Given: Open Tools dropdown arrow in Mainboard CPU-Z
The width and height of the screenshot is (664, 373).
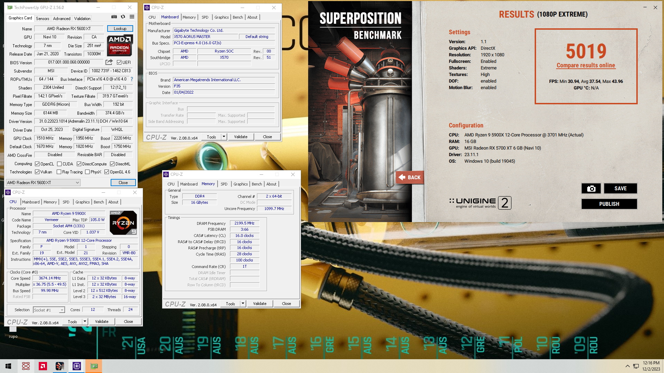Looking at the screenshot, I should pyautogui.click(x=224, y=137).
